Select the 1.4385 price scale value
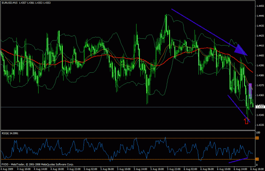 [x=260, y=75]
